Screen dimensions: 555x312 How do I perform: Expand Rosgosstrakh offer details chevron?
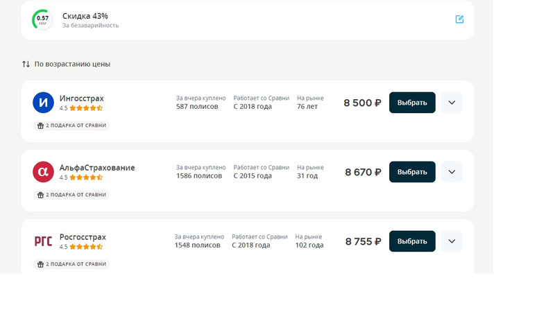[452, 241]
